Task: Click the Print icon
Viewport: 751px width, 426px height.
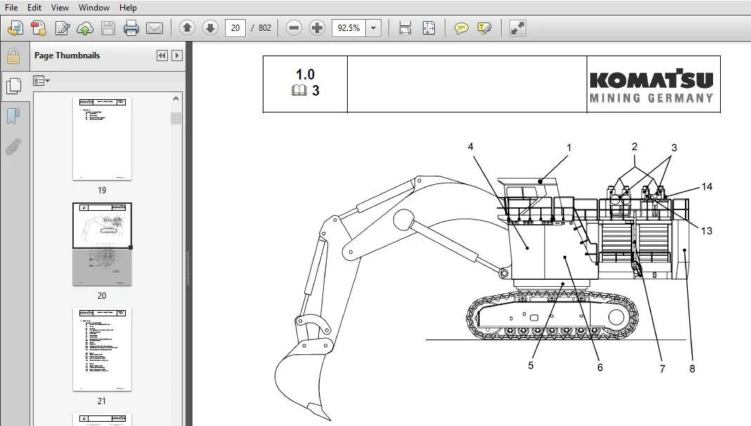Action: point(131,28)
